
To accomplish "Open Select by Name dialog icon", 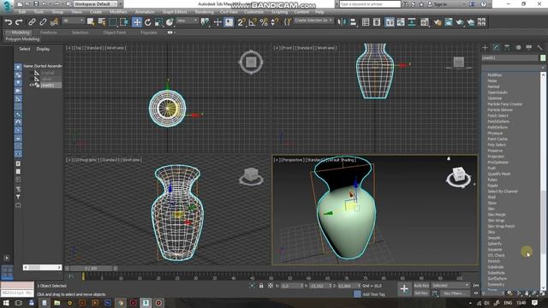I will (102, 22).
